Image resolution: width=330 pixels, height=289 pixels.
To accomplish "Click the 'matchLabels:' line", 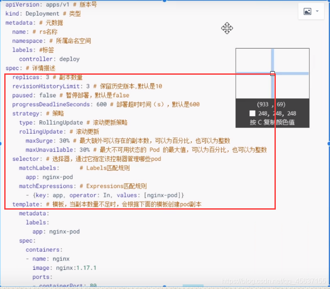I will [74, 168].
